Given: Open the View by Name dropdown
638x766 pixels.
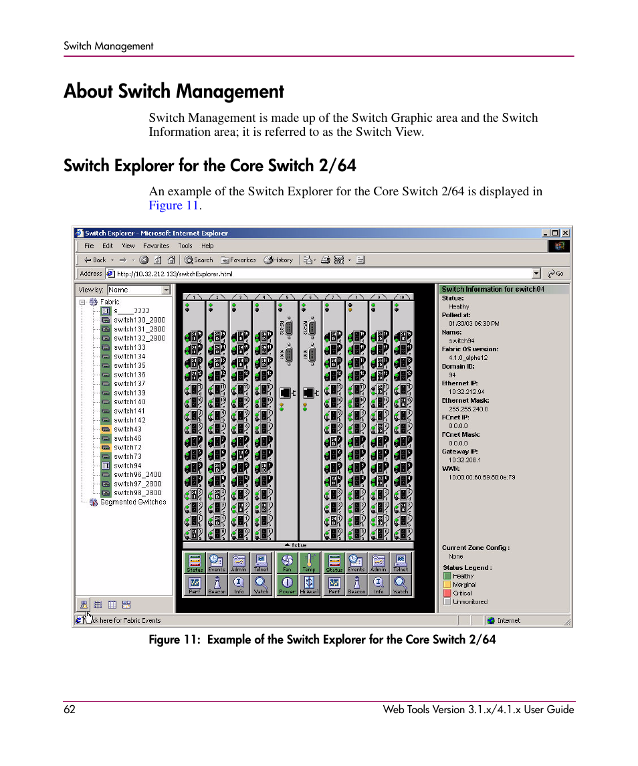Looking at the screenshot, I should click(x=166, y=290).
